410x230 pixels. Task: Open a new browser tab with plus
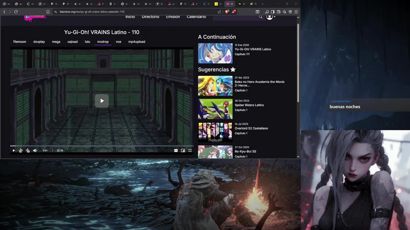[x=263, y=4]
